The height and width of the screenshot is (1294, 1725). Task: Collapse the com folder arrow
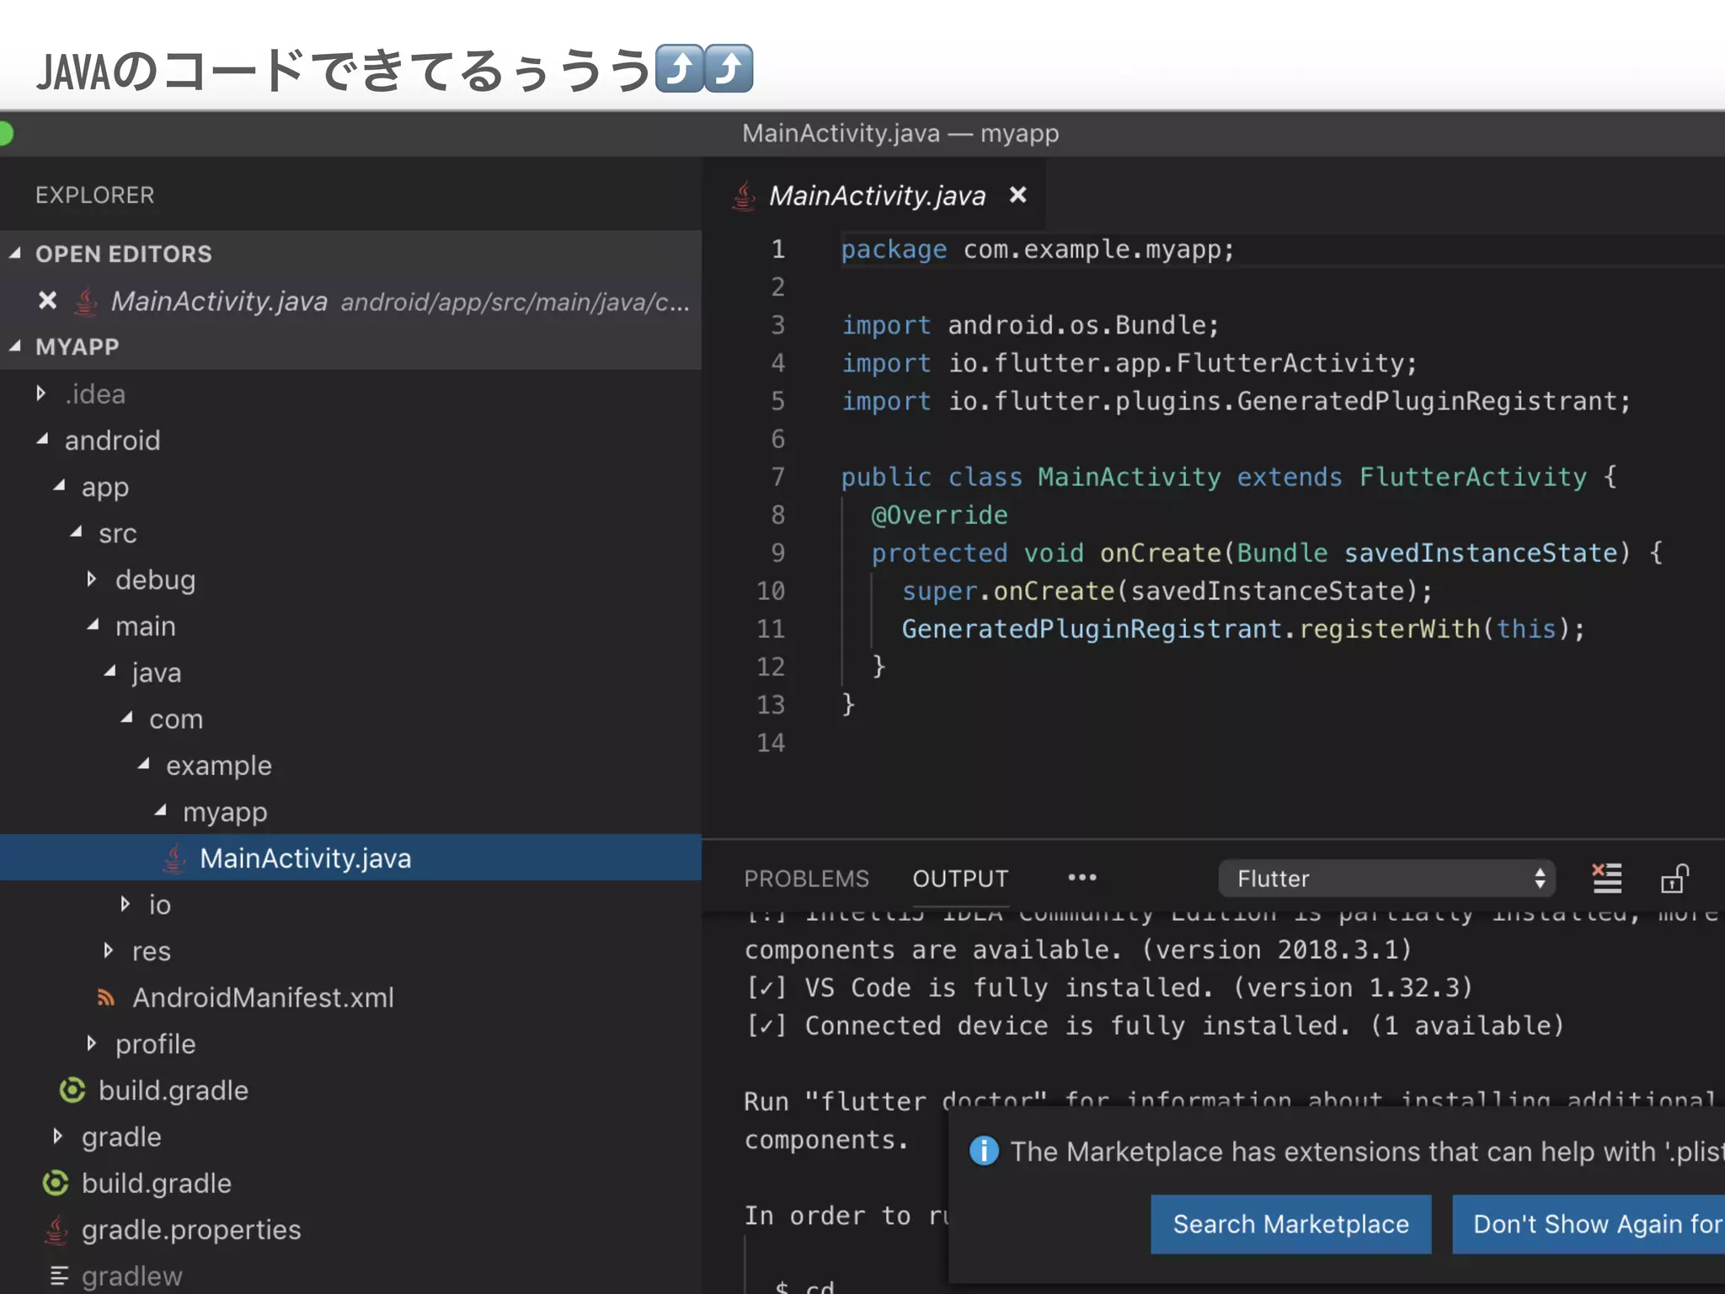pos(127,718)
